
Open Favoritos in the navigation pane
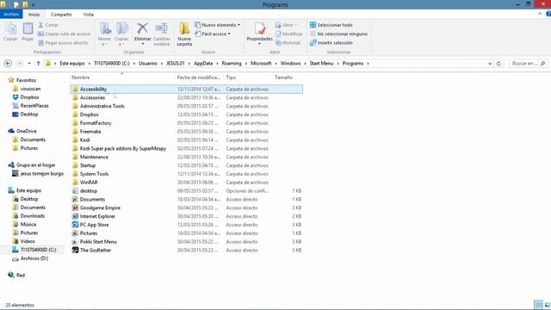point(22,80)
